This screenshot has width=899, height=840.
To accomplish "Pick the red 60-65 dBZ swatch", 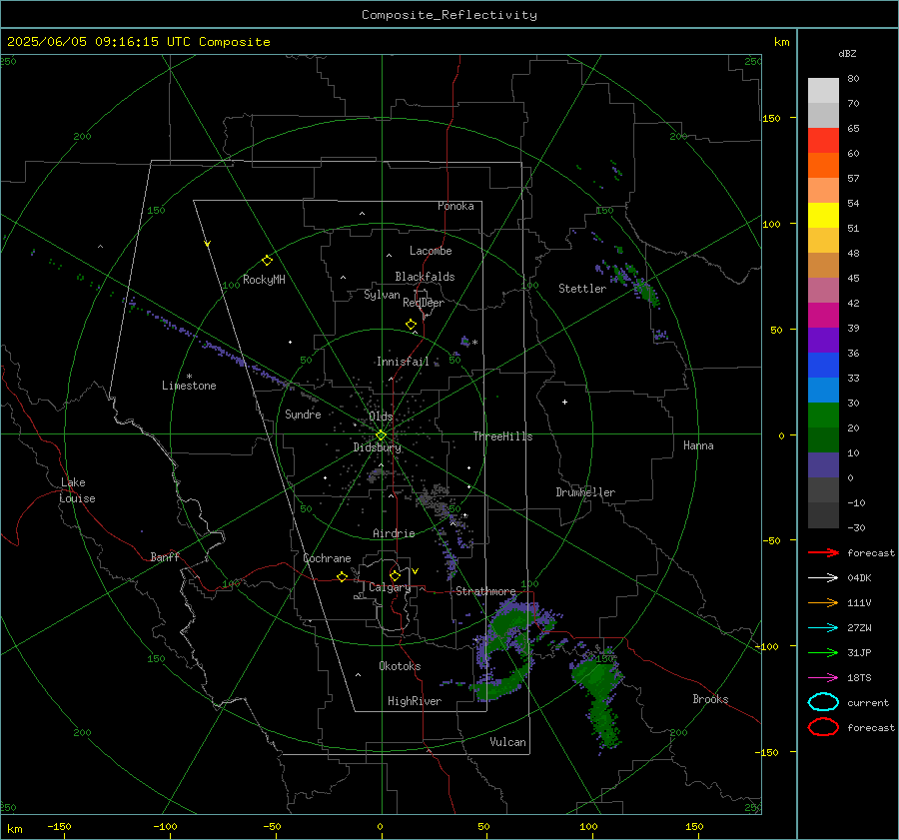I will [823, 141].
